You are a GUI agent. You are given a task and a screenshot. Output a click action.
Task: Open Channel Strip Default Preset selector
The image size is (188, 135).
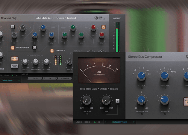[7, 80]
